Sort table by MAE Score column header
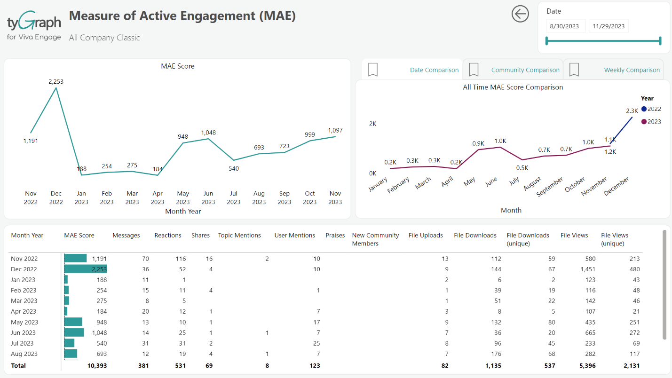The height and width of the screenshot is (378, 672). click(79, 236)
